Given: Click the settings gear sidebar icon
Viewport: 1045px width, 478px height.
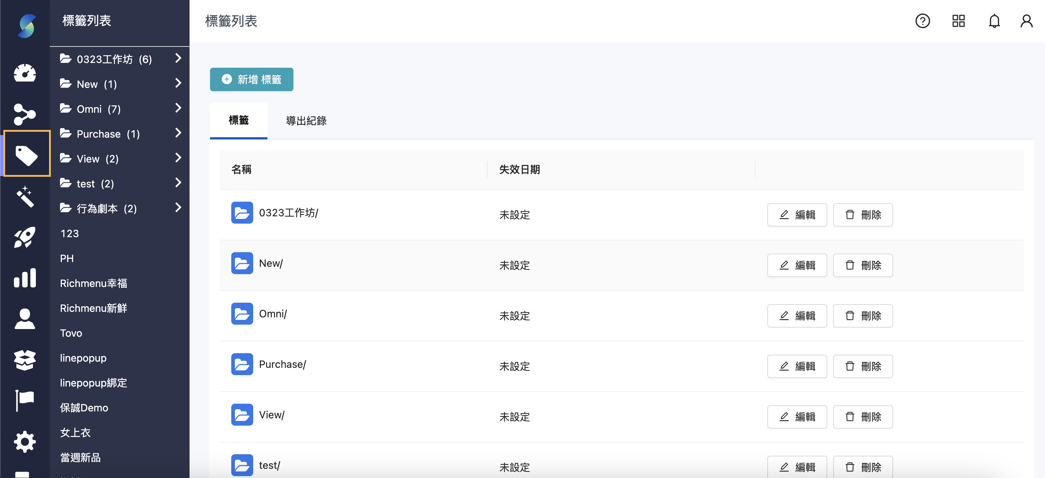Looking at the screenshot, I should 25,441.
